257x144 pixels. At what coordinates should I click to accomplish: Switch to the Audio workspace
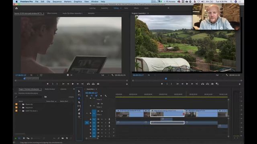[146, 8]
